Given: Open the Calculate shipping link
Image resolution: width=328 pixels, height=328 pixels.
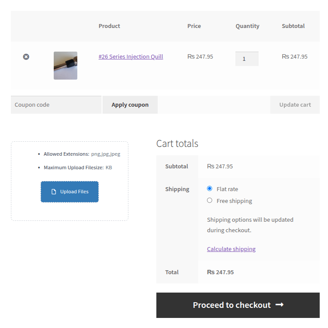Looking at the screenshot, I should click(231, 249).
